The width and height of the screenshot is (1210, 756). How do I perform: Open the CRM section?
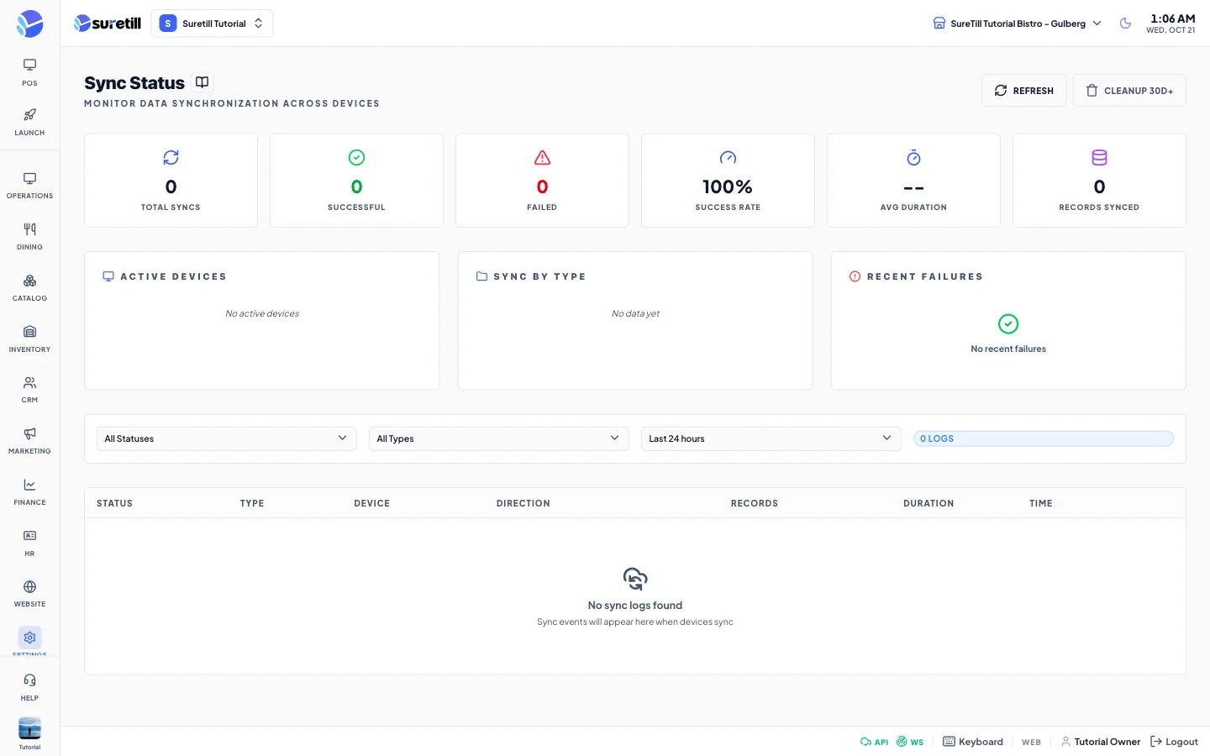click(29, 390)
